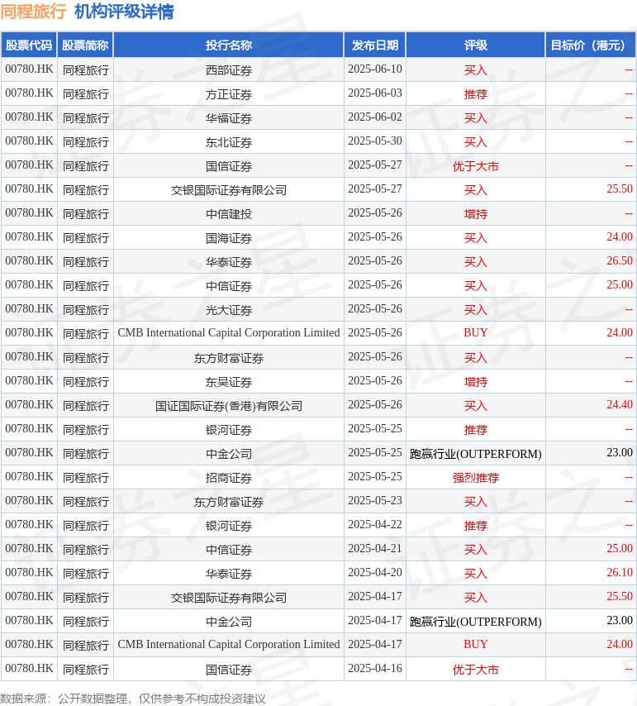Click the orange 同程旅行 page title
637x706 pixels.
pyautogui.click(x=33, y=12)
